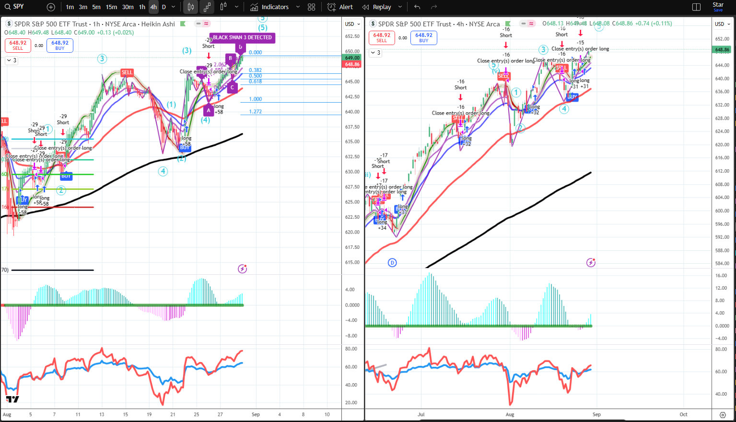Open the USD currency dropdown on 1h chart
This screenshot has height=422, width=736.
pyautogui.click(x=352, y=24)
